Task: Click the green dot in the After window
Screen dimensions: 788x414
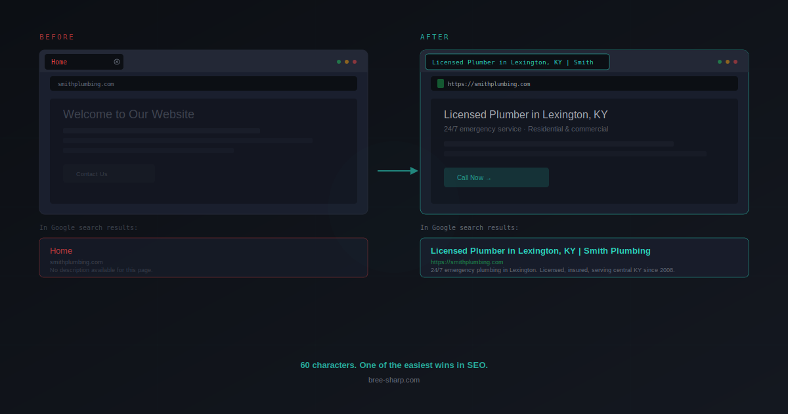Action: click(720, 62)
